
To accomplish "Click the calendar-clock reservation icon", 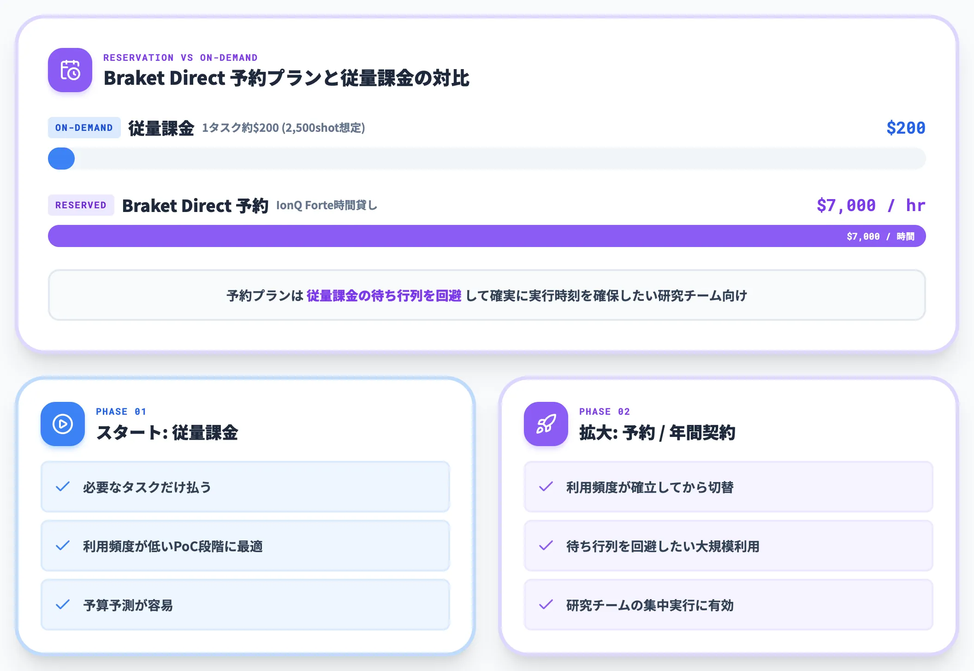I will tap(70, 70).
